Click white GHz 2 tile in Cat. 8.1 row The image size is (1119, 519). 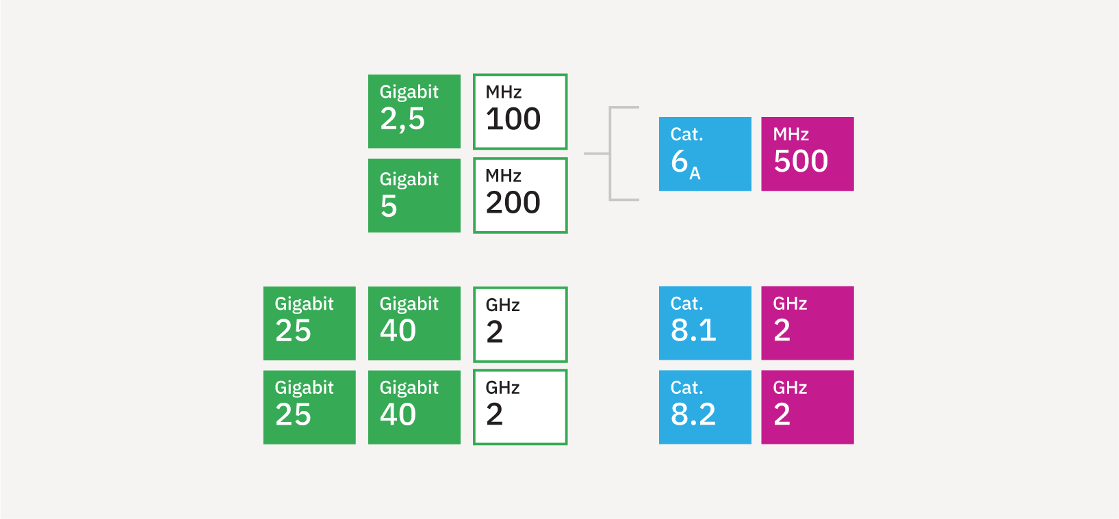520,324
